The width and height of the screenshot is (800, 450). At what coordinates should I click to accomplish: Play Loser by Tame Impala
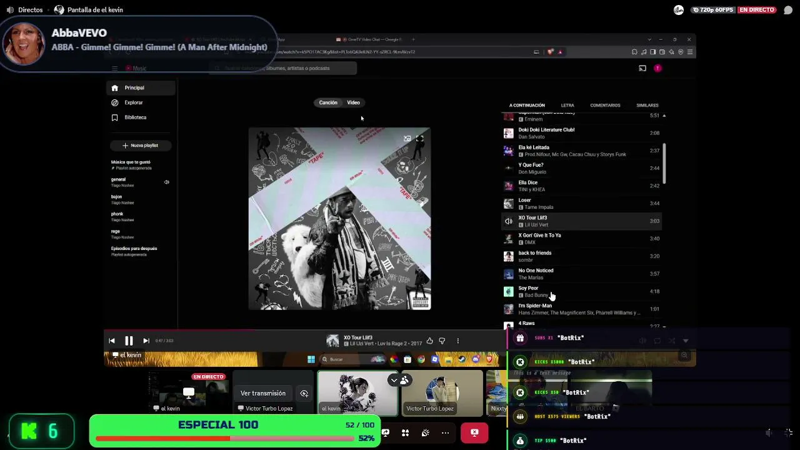point(582,203)
